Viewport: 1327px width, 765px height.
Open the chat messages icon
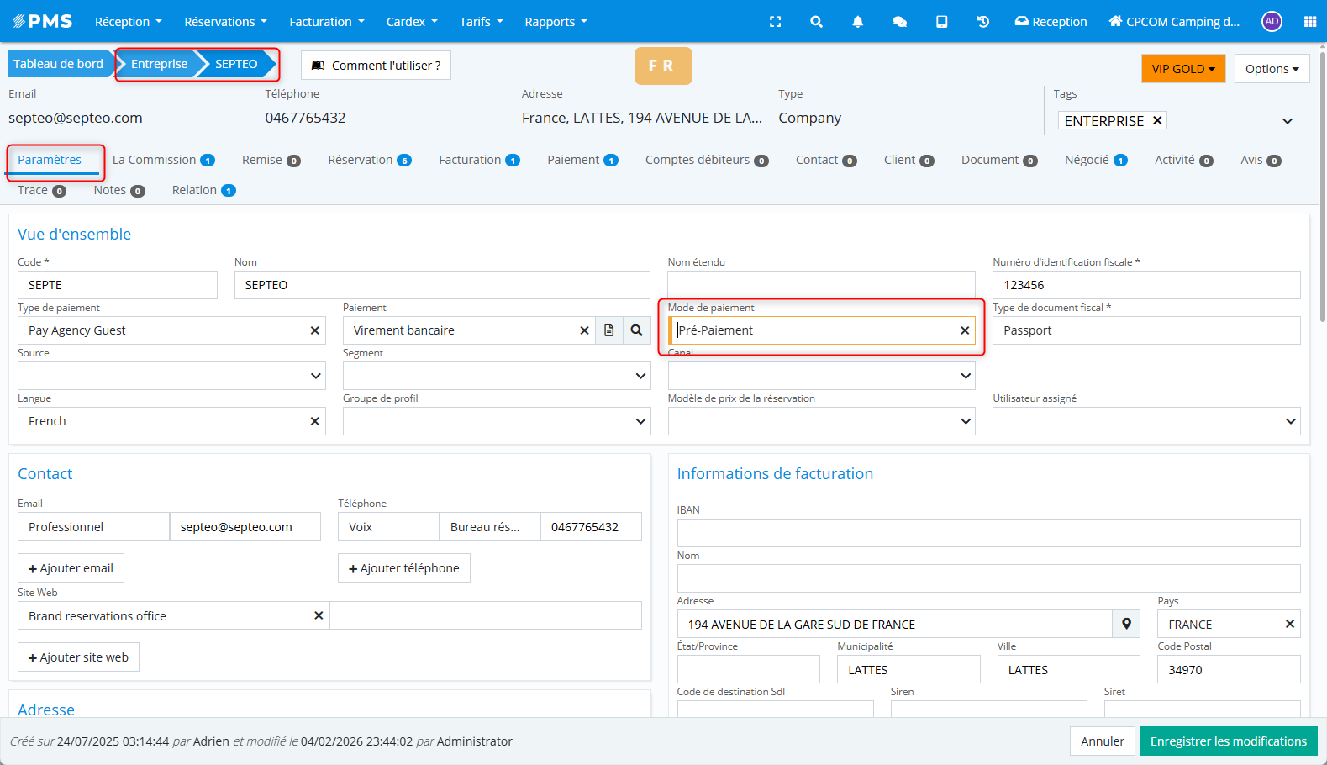899,22
